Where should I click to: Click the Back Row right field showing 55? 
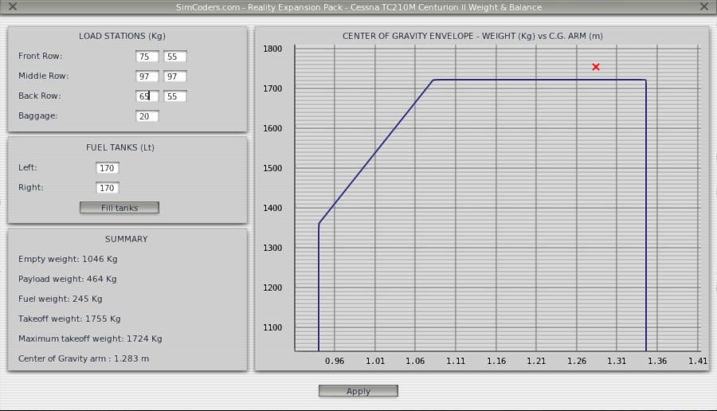point(175,96)
